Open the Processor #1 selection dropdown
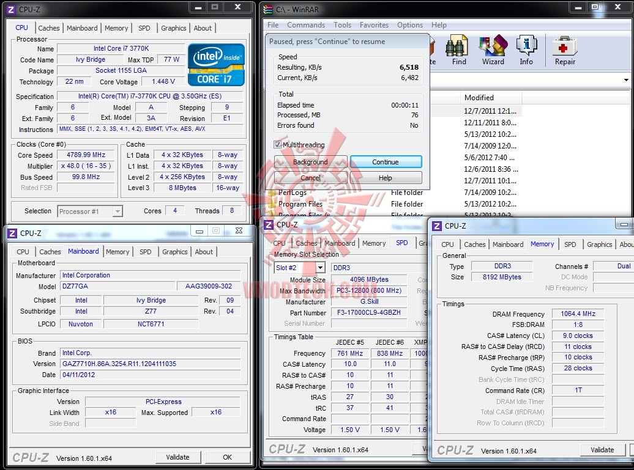 coord(90,211)
